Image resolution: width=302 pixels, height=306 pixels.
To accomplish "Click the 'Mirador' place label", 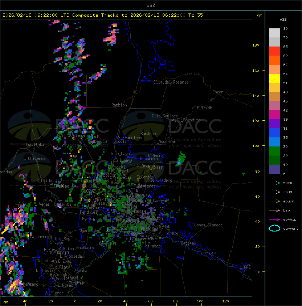I will (x=153, y=246).
